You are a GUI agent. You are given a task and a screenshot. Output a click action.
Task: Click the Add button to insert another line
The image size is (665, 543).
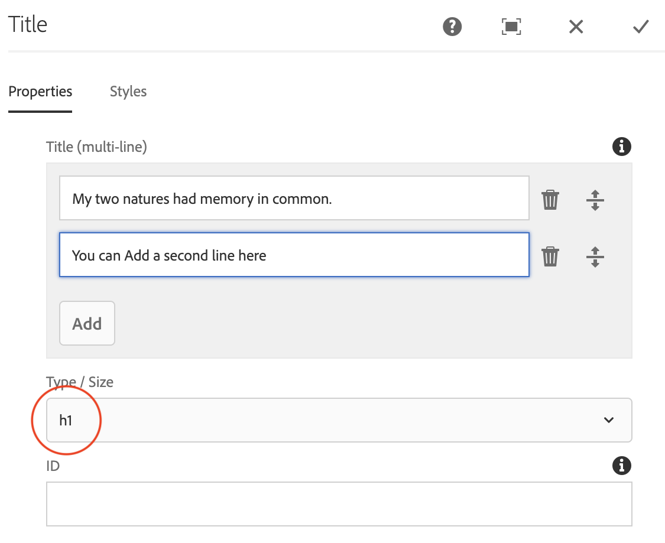pyautogui.click(x=87, y=323)
